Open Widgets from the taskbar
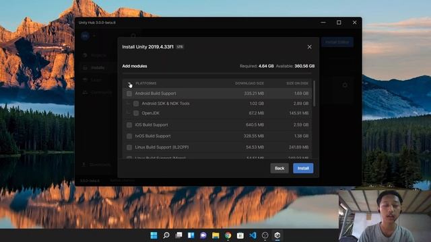 coord(191,235)
